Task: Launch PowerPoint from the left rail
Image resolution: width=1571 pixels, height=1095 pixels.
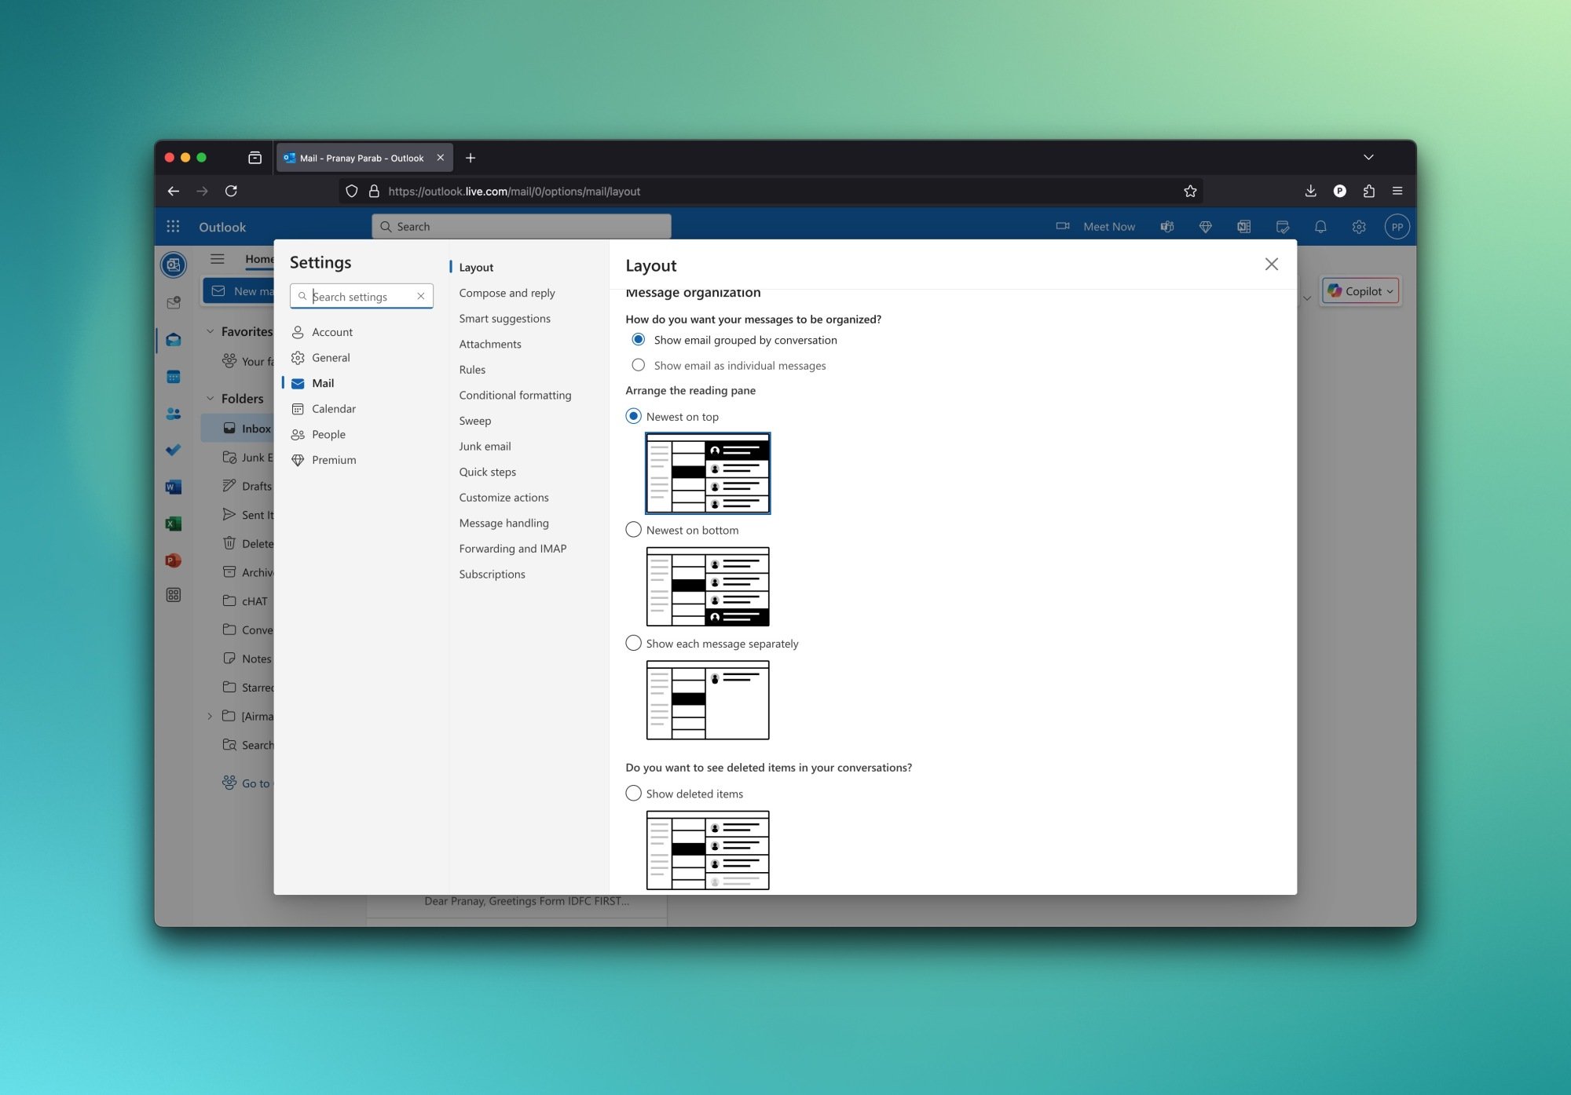Action: tap(174, 560)
